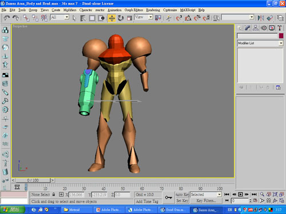Open the Graph Editors menu
Image resolution: width=286 pixels, height=214 pixels.
134,10
